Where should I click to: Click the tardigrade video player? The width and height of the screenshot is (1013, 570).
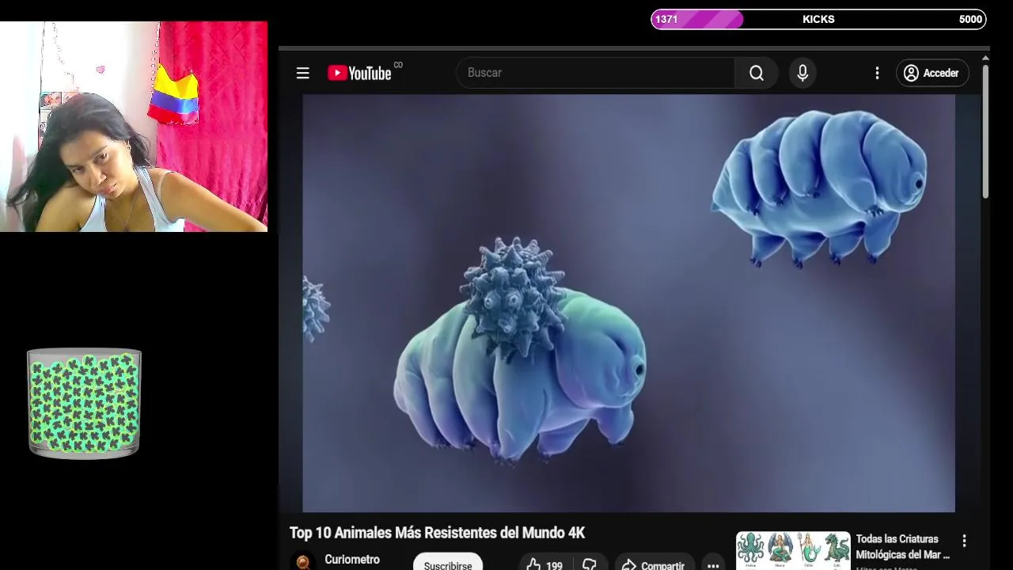tap(628, 303)
